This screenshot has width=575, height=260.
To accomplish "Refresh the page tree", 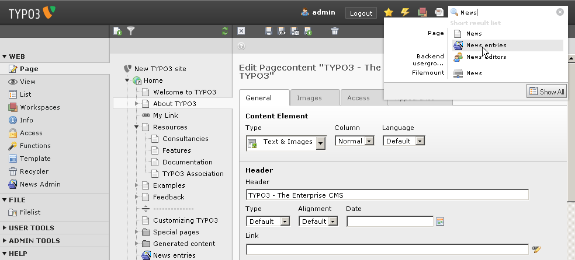I will (x=225, y=31).
